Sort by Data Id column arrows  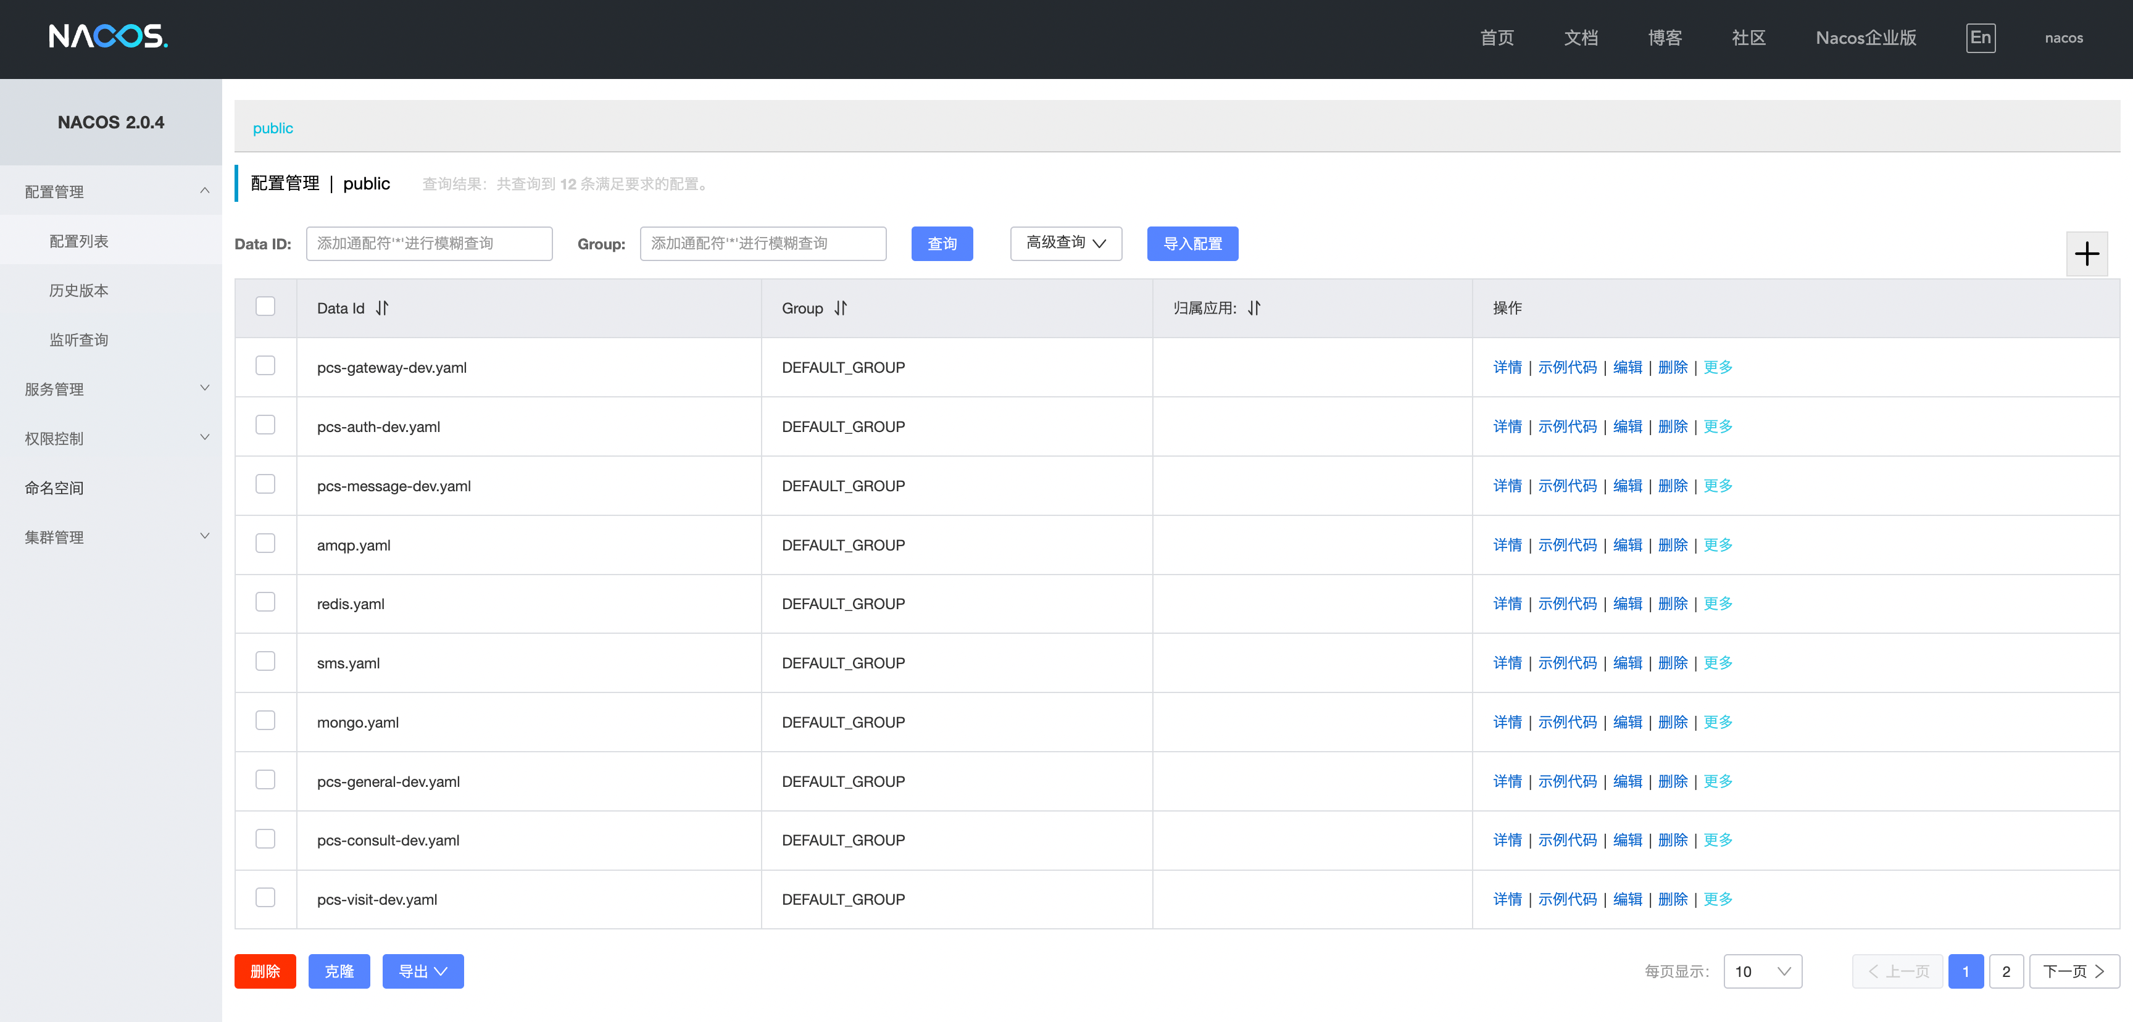click(381, 308)
